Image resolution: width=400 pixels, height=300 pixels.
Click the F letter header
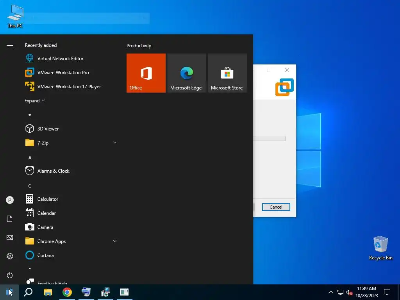(30, 270)
